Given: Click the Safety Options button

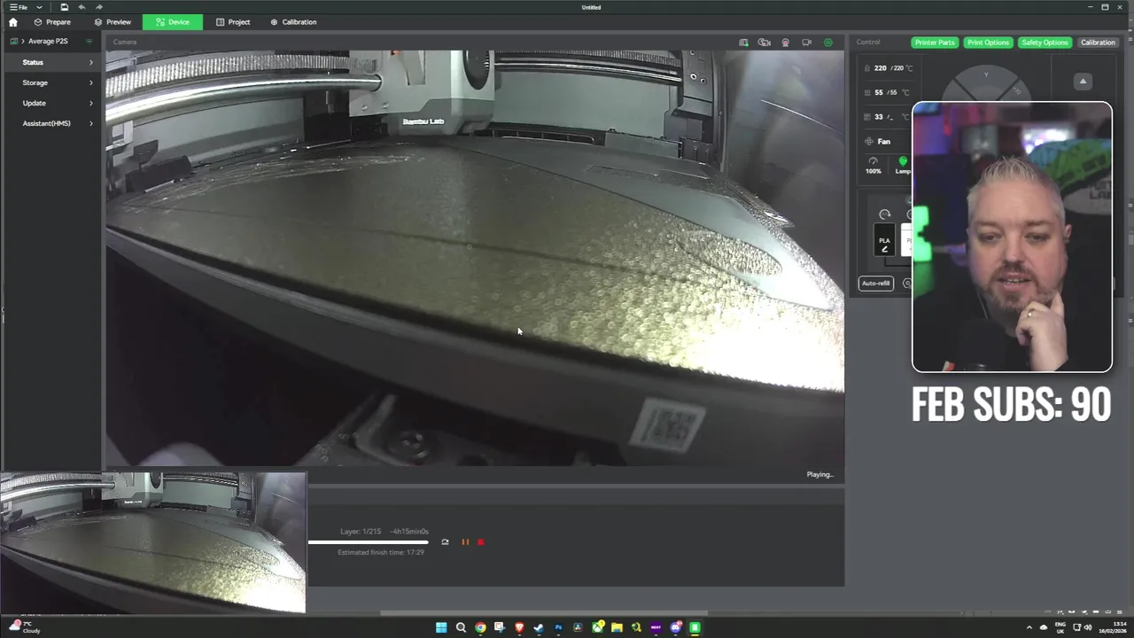Looking at the screenshot, I should tap(1045, 43).
